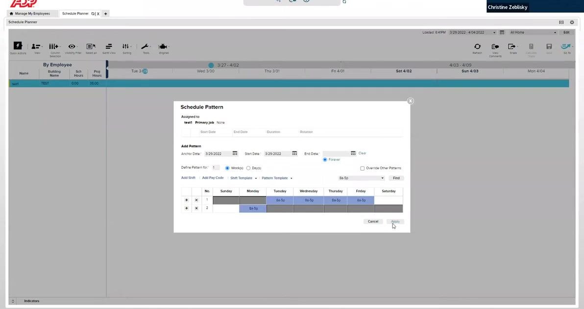The height and width of the screenshot is (309, 584).
Task: Click the Start Date input field
Action: point(277,154)
